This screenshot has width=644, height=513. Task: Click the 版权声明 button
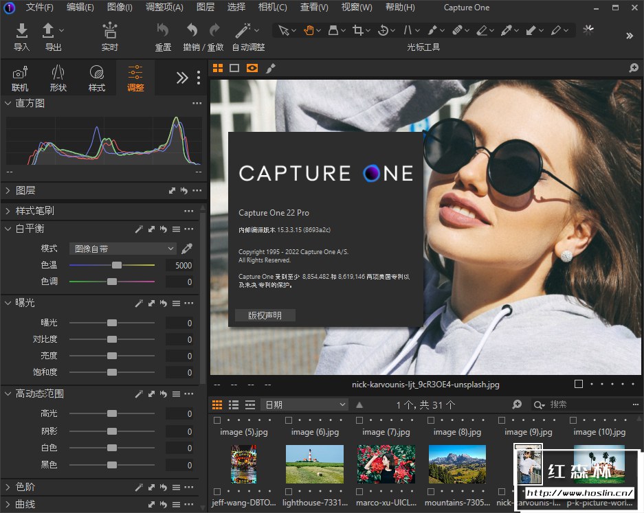pyautogui.click(x=265, y=315)
